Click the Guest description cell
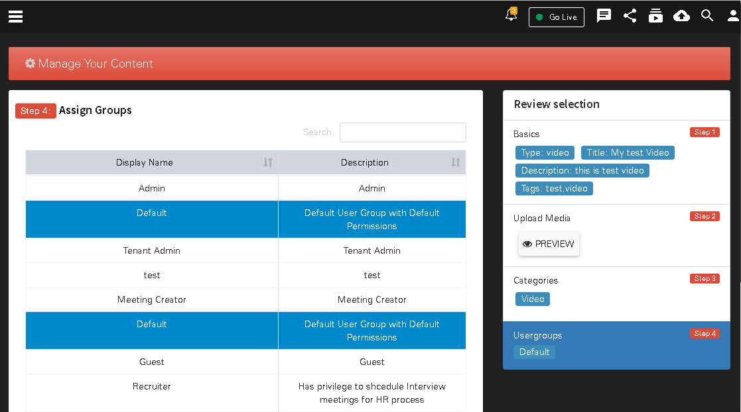741x412 pixels. pos(372,362)
